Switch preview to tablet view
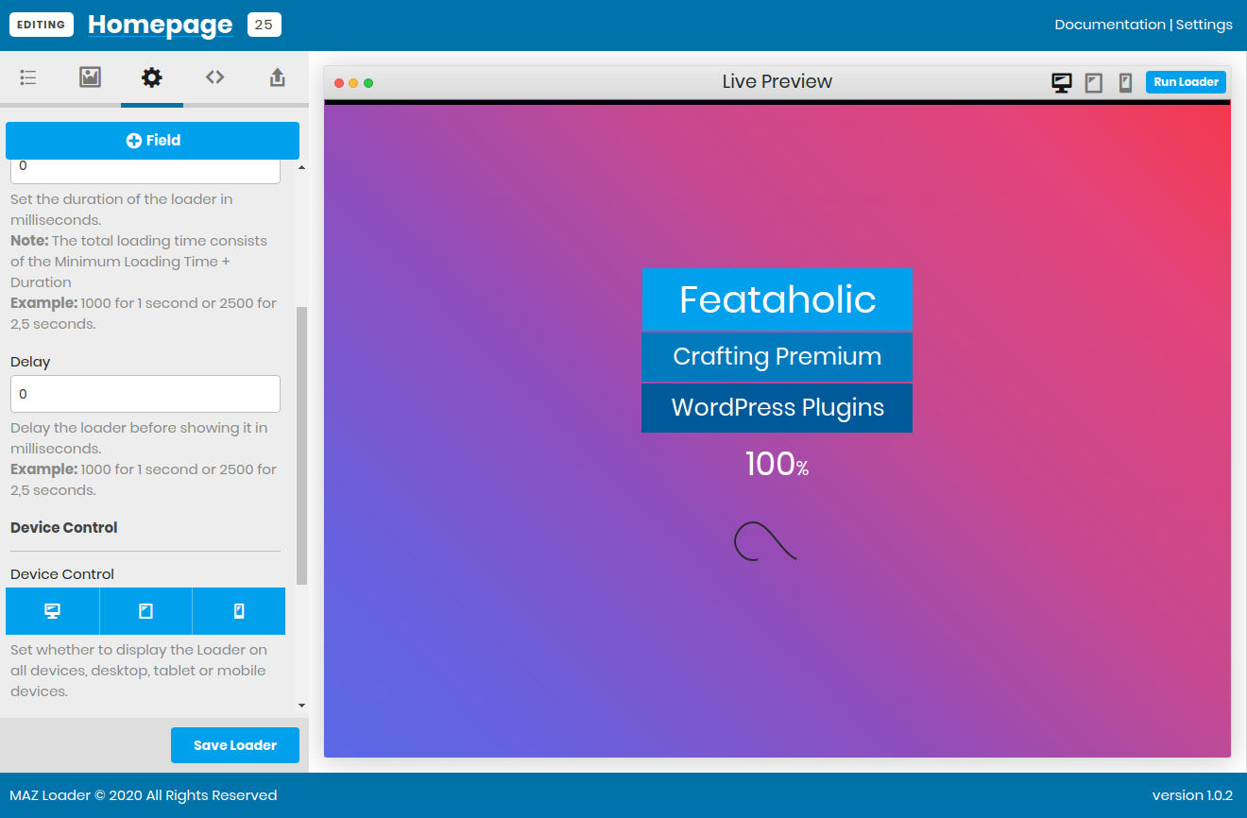The image size is (1247, 818). pos(1094,83)
